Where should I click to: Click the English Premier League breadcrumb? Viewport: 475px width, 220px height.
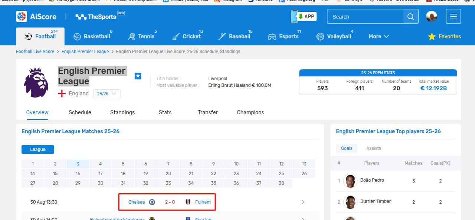click(x=85, y=52)
